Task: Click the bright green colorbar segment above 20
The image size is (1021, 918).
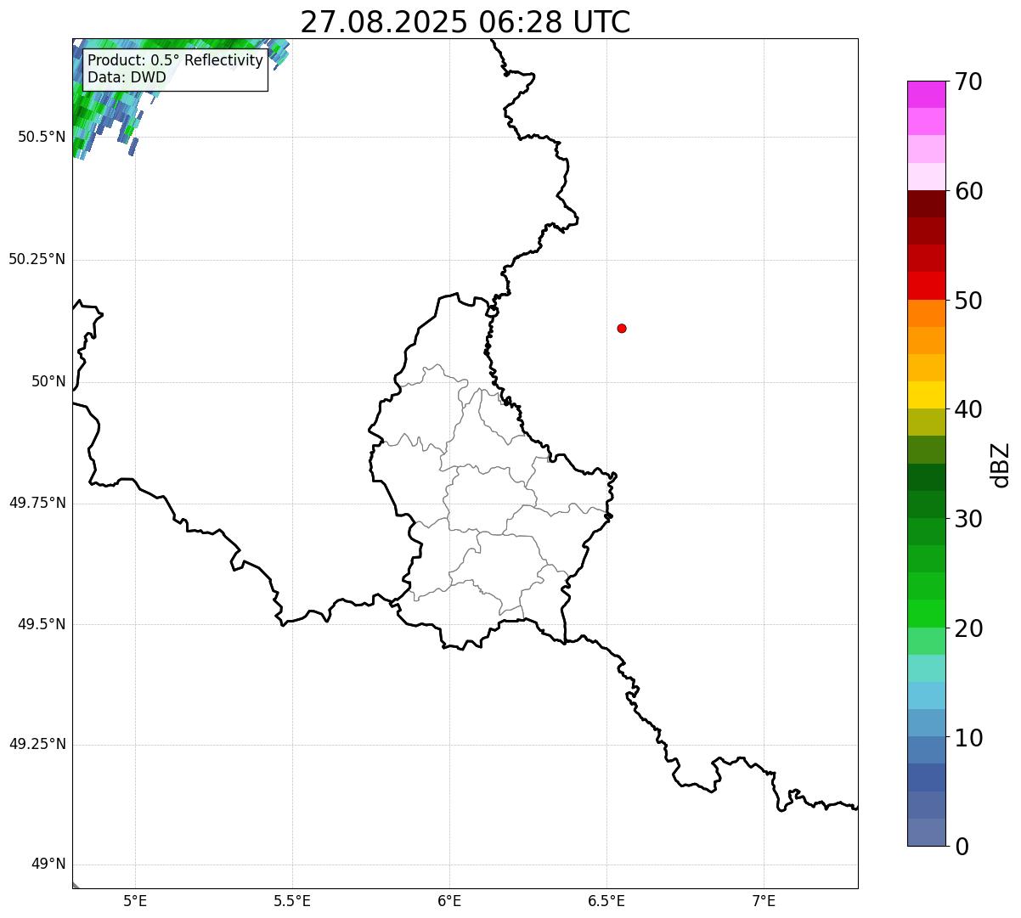Action: click(926, 613)
